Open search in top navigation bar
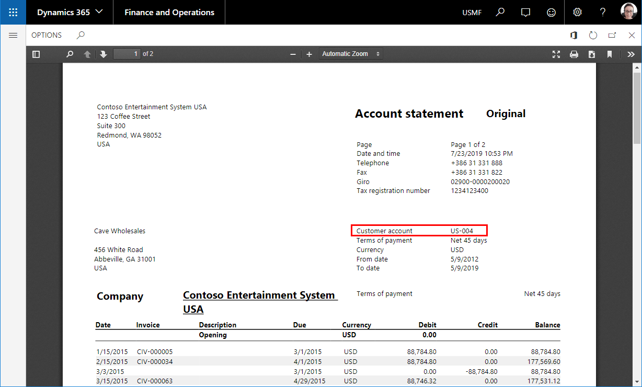642x387 pixels. tap(500, 12)
